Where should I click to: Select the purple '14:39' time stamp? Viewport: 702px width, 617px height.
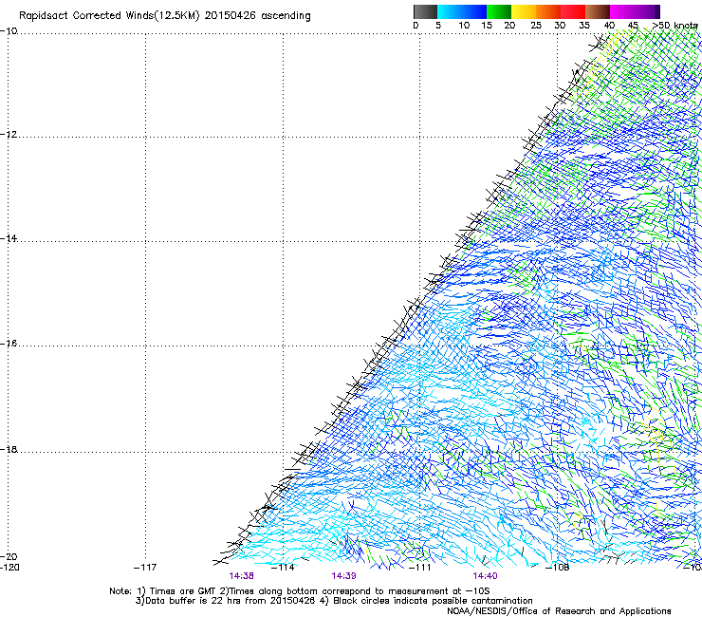[343, 576]
